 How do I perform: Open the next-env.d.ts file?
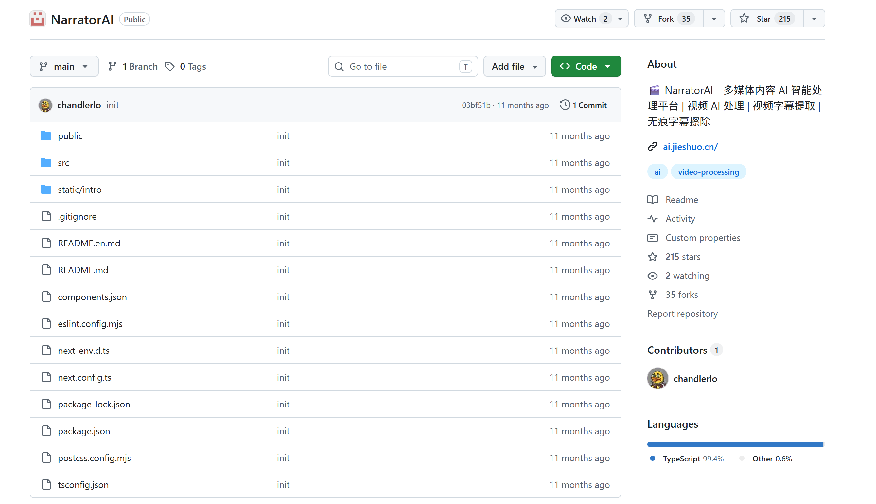point(83,350)
